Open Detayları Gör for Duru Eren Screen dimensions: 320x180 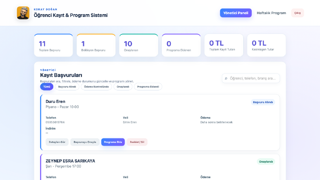pyautogui.click(x=57, y=142)
